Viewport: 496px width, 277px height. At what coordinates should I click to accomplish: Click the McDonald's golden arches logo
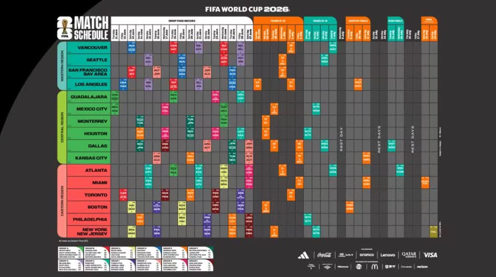click(374, 267)
